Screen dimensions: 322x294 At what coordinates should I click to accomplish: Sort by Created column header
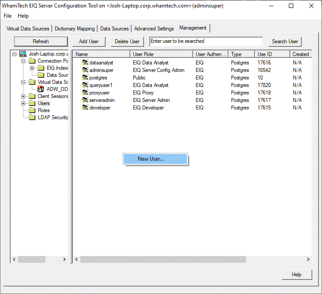click(301, 54)
